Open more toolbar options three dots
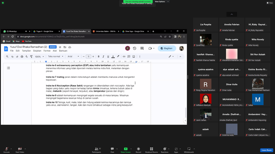This screenshot has height=154, width=275. click(140, 56)
